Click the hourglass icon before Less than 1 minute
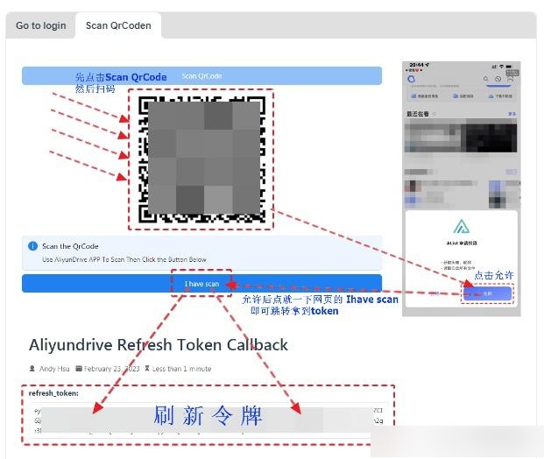544x459 pixels. 147,369
